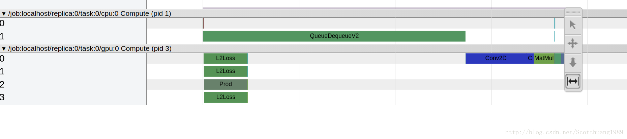Click the gpu:0 Compute (pid 3) title text
The width and height of the screenshot is (627, 139).
(x=90, y=48)
